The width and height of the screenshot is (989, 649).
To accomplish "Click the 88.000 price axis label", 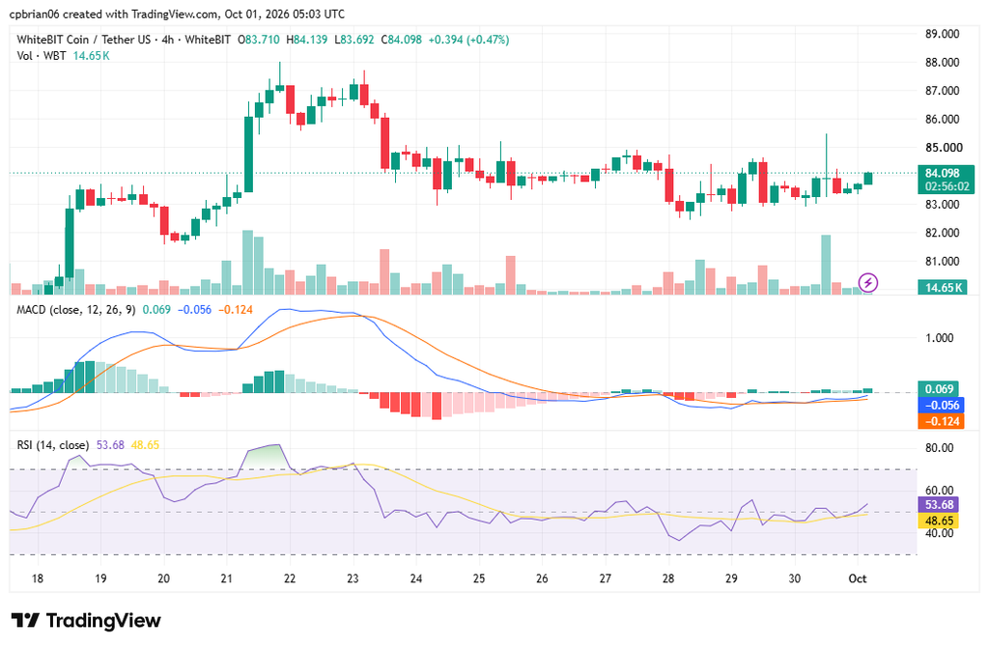I will [943, 63].
